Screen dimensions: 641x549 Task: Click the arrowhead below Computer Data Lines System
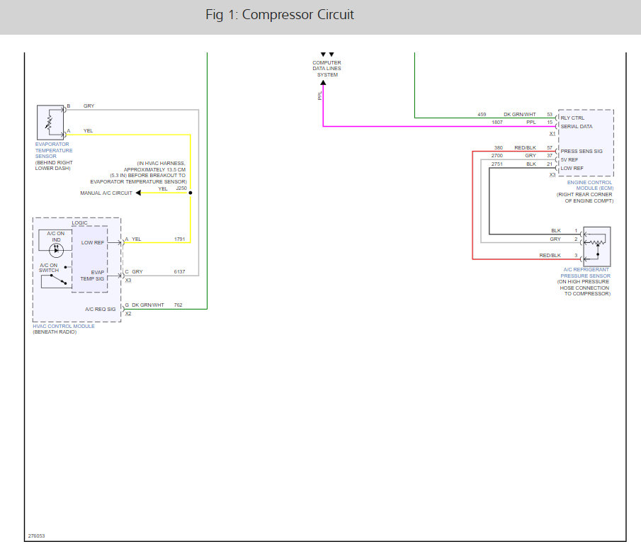pyautogui.click(x=323, y=83)
